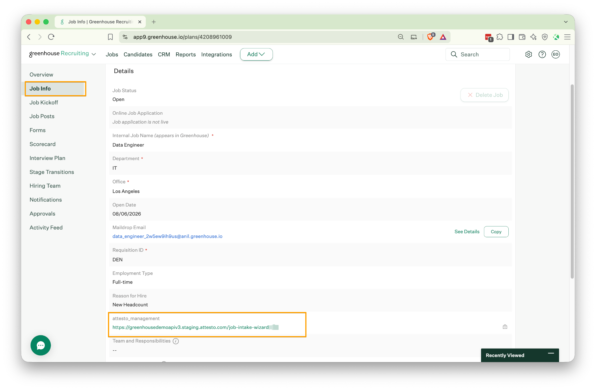Screen dimensions: 596x390
Task: Go to Job Posts section
Action: coord(42,116)
